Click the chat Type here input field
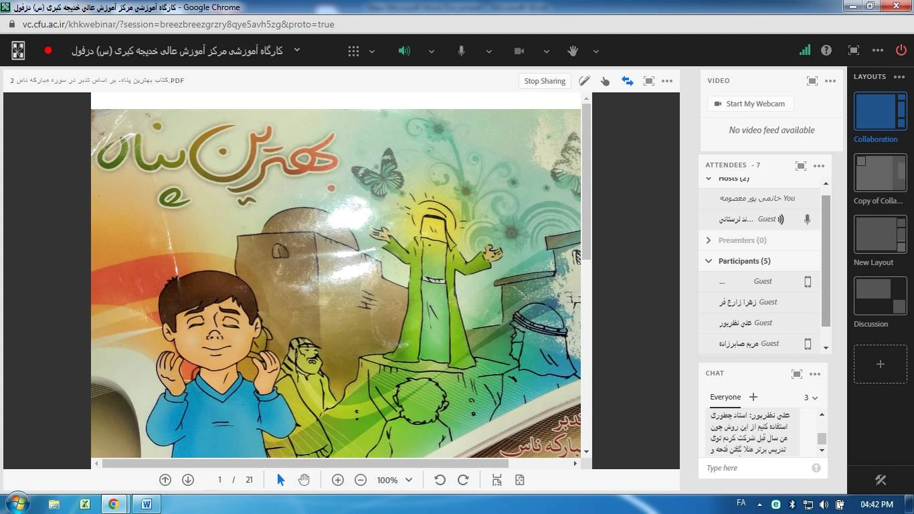 click(756, 468)
